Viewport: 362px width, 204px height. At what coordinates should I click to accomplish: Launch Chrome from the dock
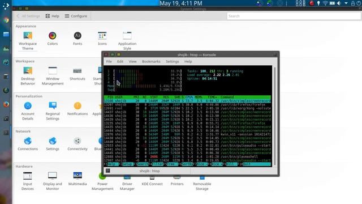click(x=6, y=20)
